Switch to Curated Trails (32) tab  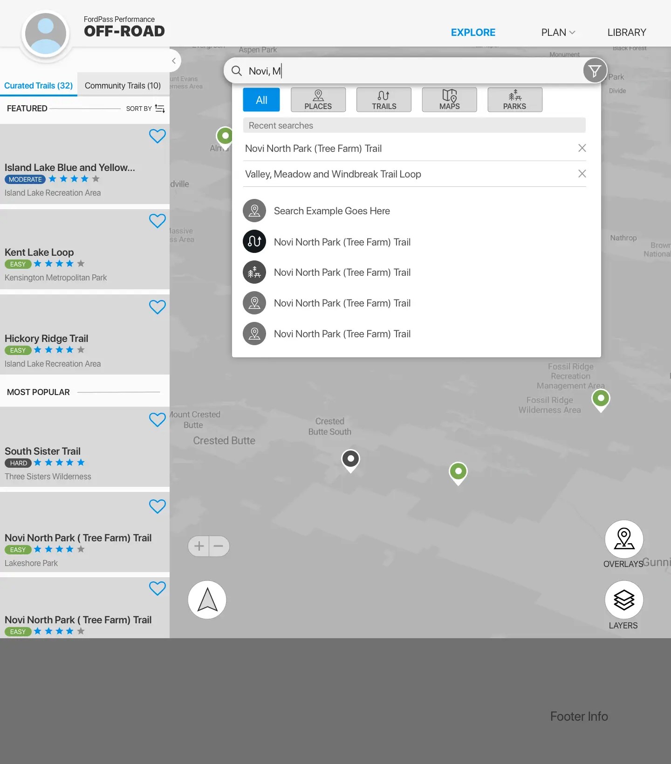(x=39, y=86)
